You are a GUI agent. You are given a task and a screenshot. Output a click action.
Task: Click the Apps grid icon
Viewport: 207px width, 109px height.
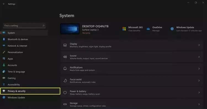click(x=4, y=59)
